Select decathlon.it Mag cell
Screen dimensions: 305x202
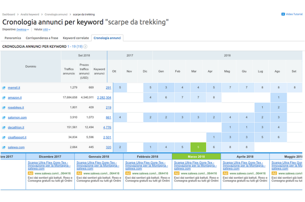[230, 127]
